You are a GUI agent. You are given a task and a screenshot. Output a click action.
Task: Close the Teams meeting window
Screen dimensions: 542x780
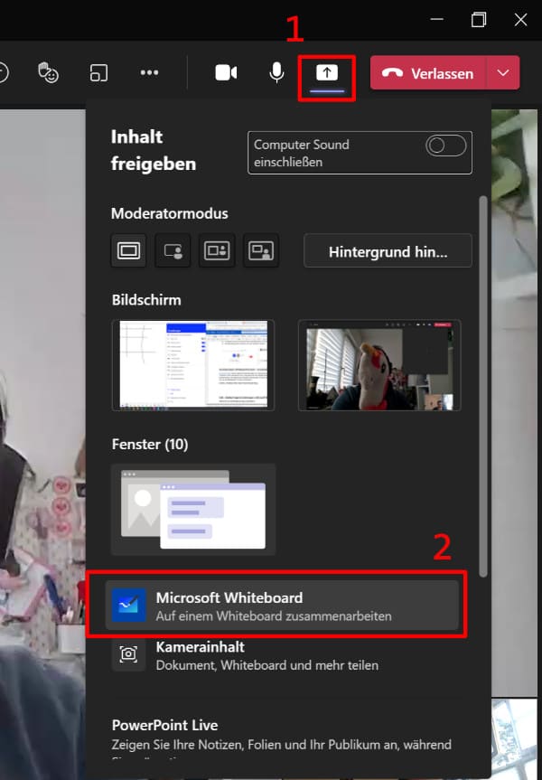click(x=520, y=19)
